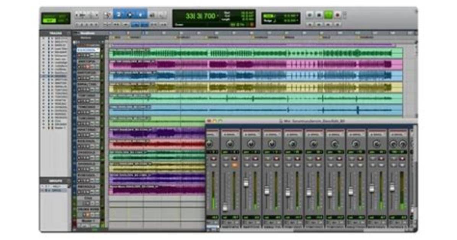This screenshot has width=457, height=240.
Task: Click the first blue highlighted button below the edit tools
Action: (135, 24)
